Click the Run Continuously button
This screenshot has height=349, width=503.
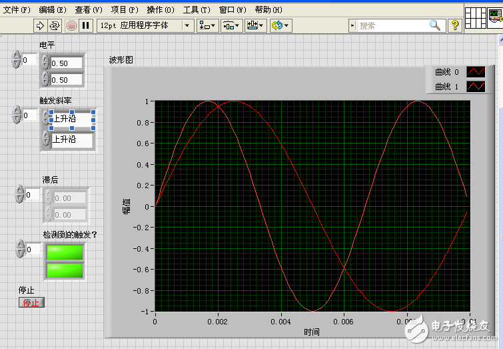tap(55, 25)
